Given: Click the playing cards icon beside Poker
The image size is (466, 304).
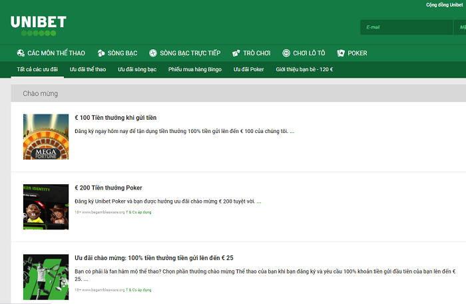Looking at the screenshot, I should [341, 53].
